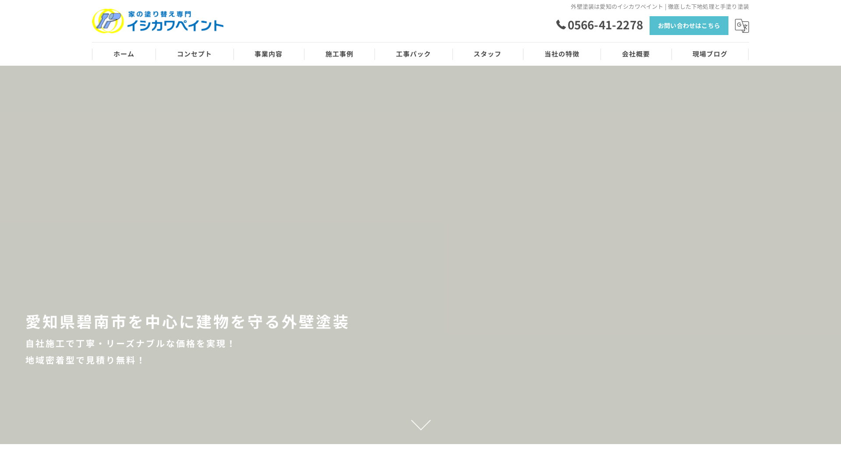The image size is (841, 473).
Task: Open the Google Translate language icon
Action: 742,26
